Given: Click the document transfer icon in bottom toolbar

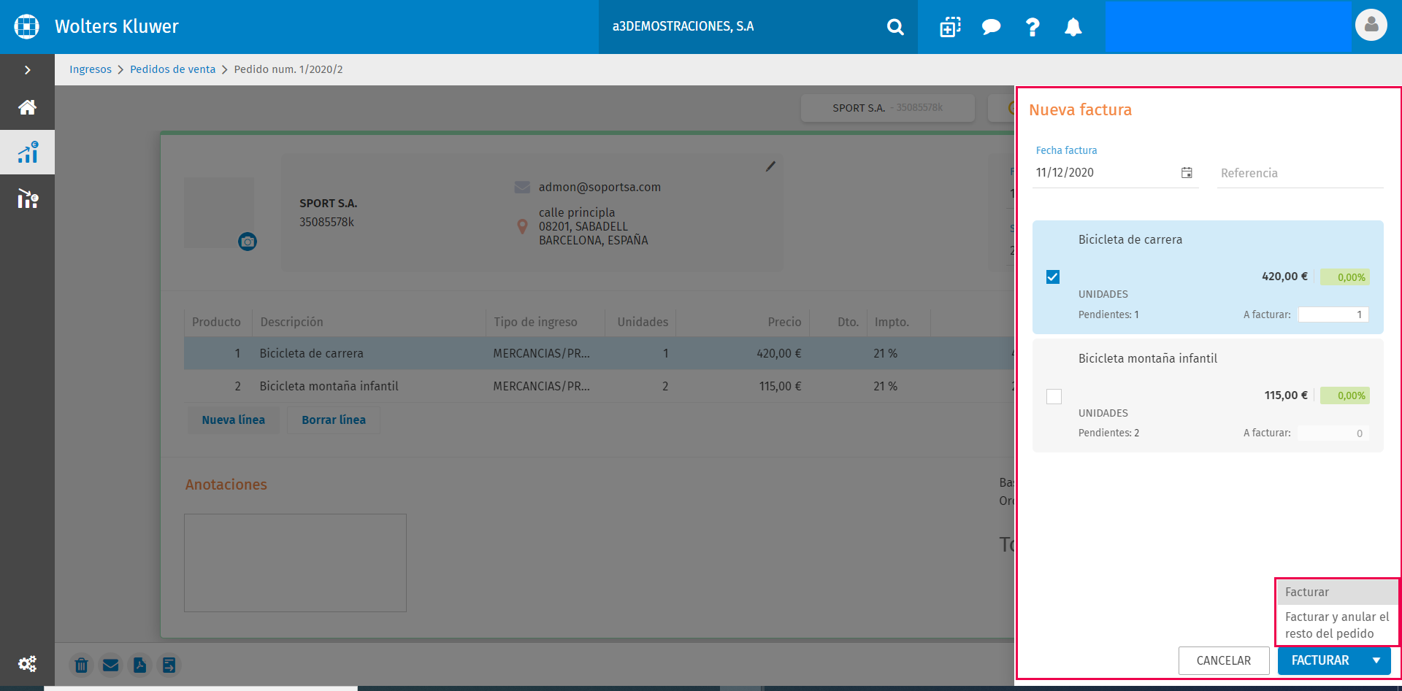Looking at the screenshot, I should [169, 665].
